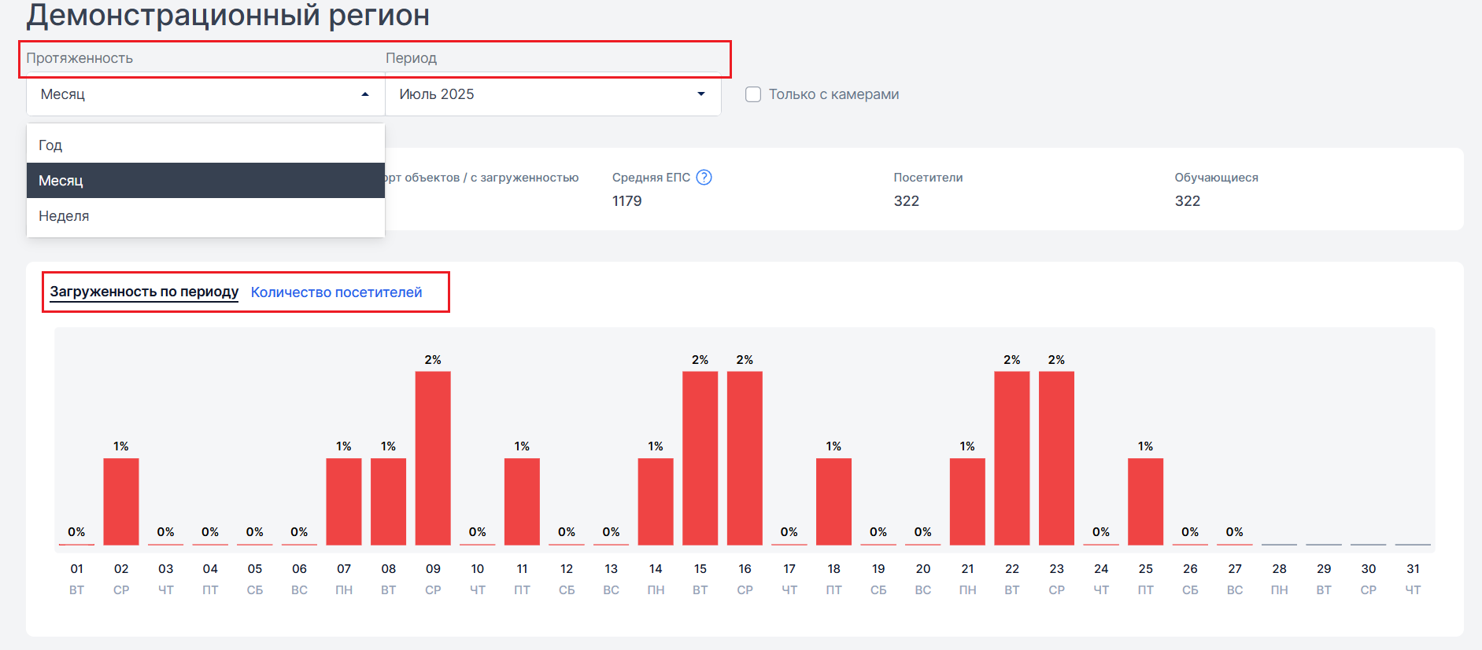
Task: Click the 1% bar for day 02
Action: pyautogui.click(x=121, y=501)
